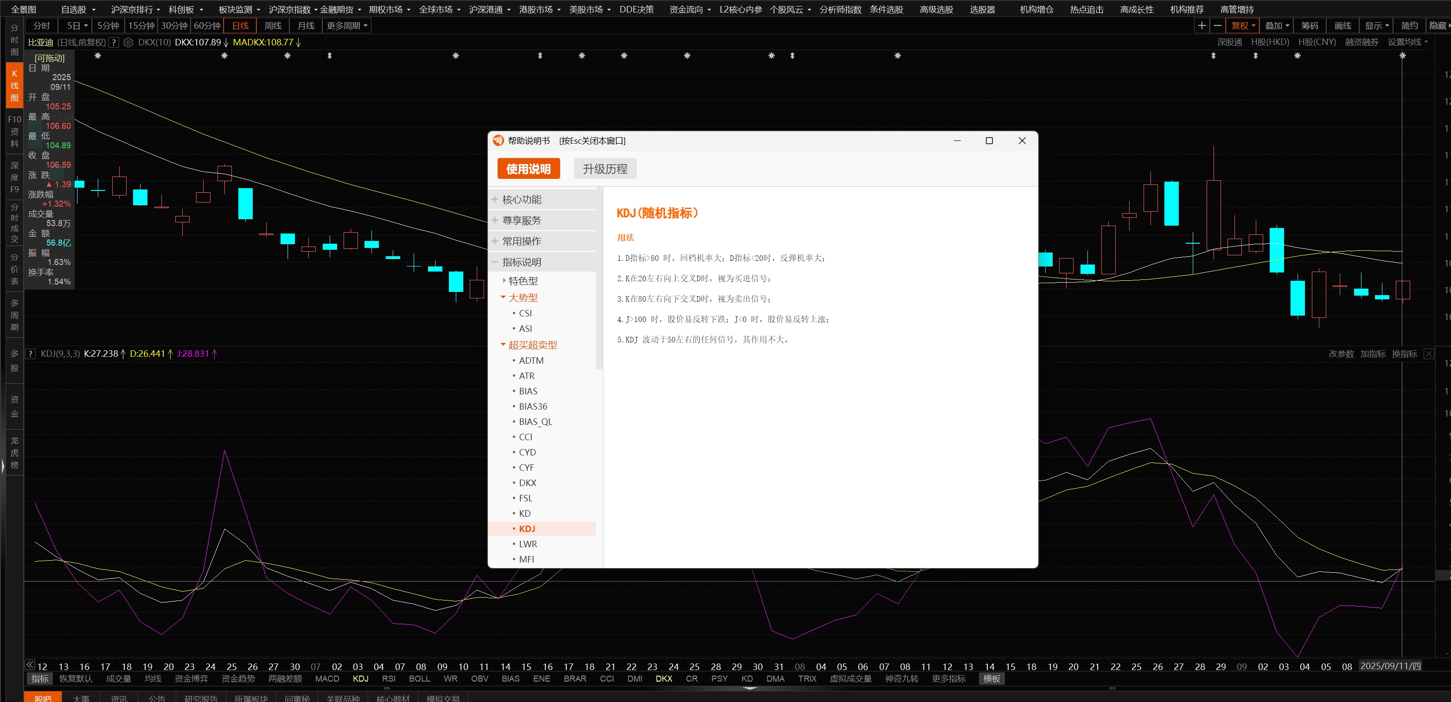The image size is (1451, 702).
Task: Open 分价表 in the left sidebar
Action: (15, 269)
